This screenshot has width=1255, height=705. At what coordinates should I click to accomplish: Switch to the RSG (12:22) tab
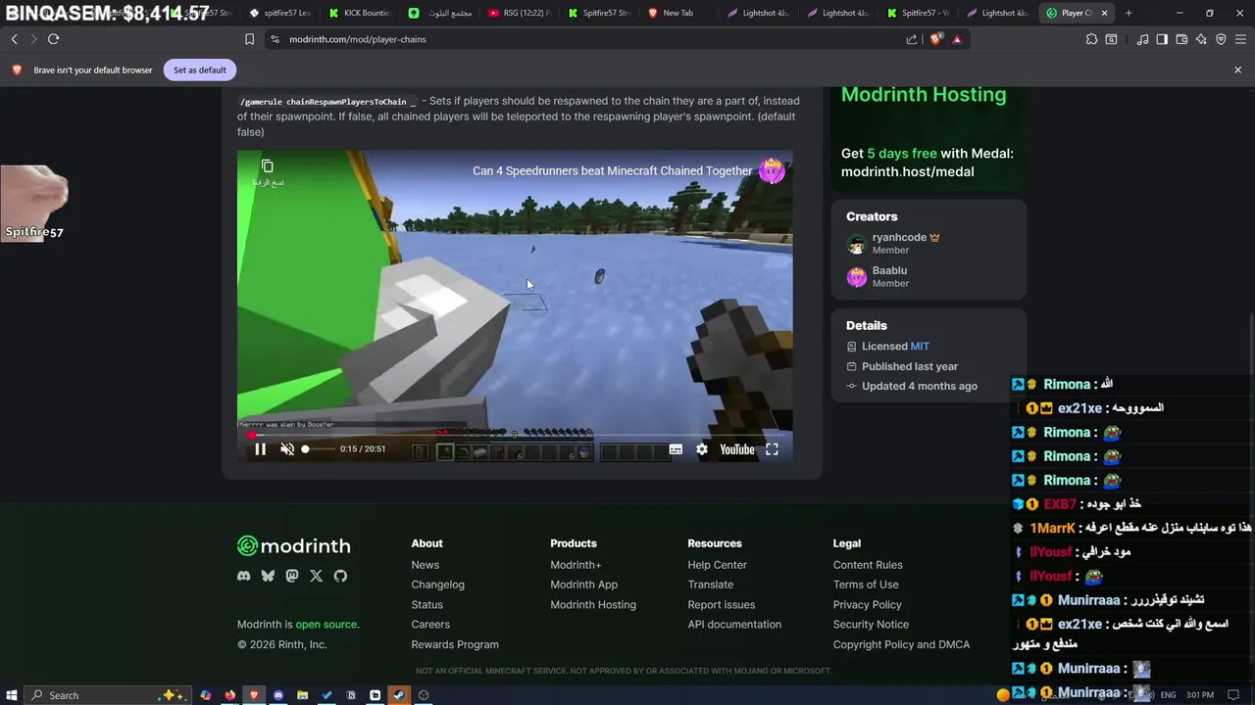pos(519,13)
